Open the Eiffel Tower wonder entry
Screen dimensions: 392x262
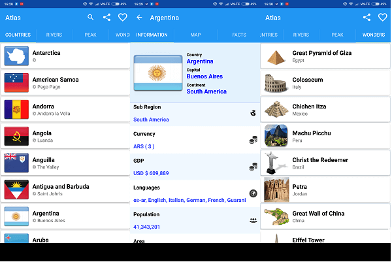pos(325,237)
